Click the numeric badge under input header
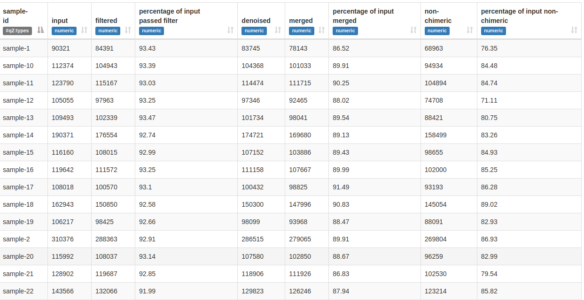 [x=64, y=31]
